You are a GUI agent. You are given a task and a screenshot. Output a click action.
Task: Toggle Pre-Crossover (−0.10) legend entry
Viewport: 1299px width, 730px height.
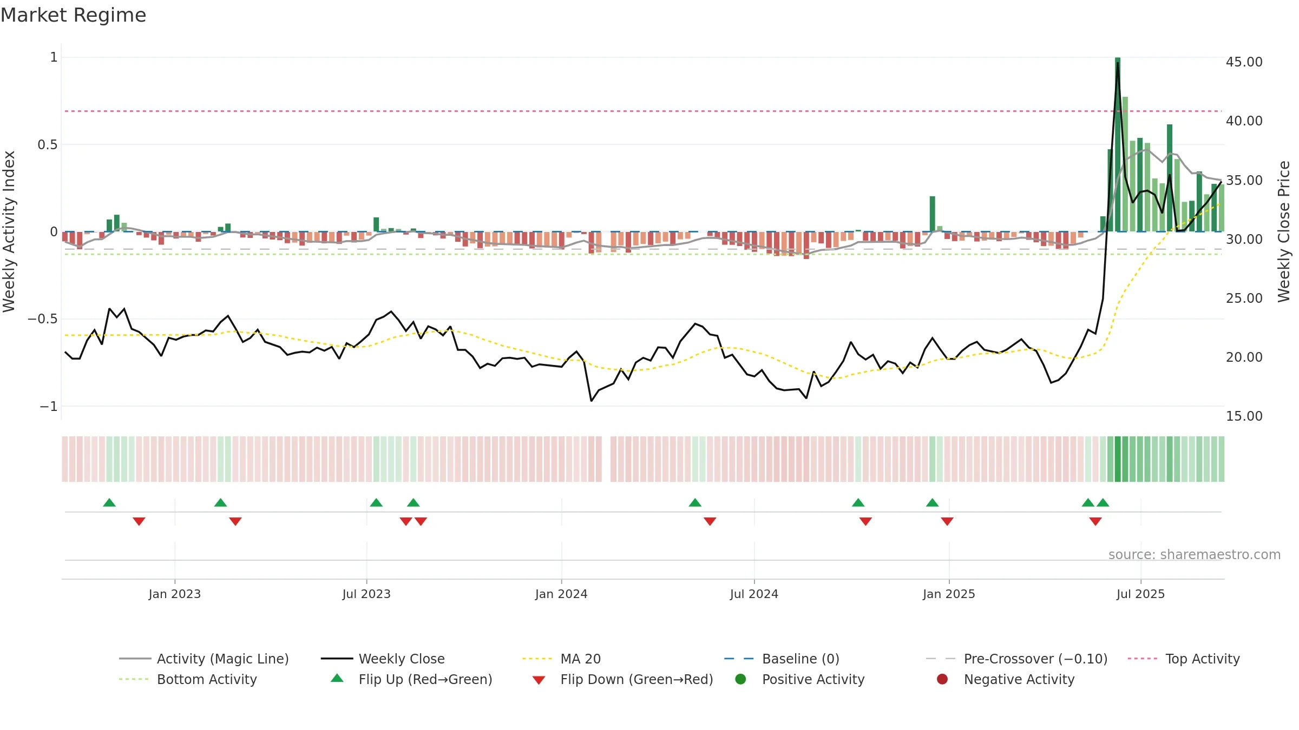[x=1016, y=659]
